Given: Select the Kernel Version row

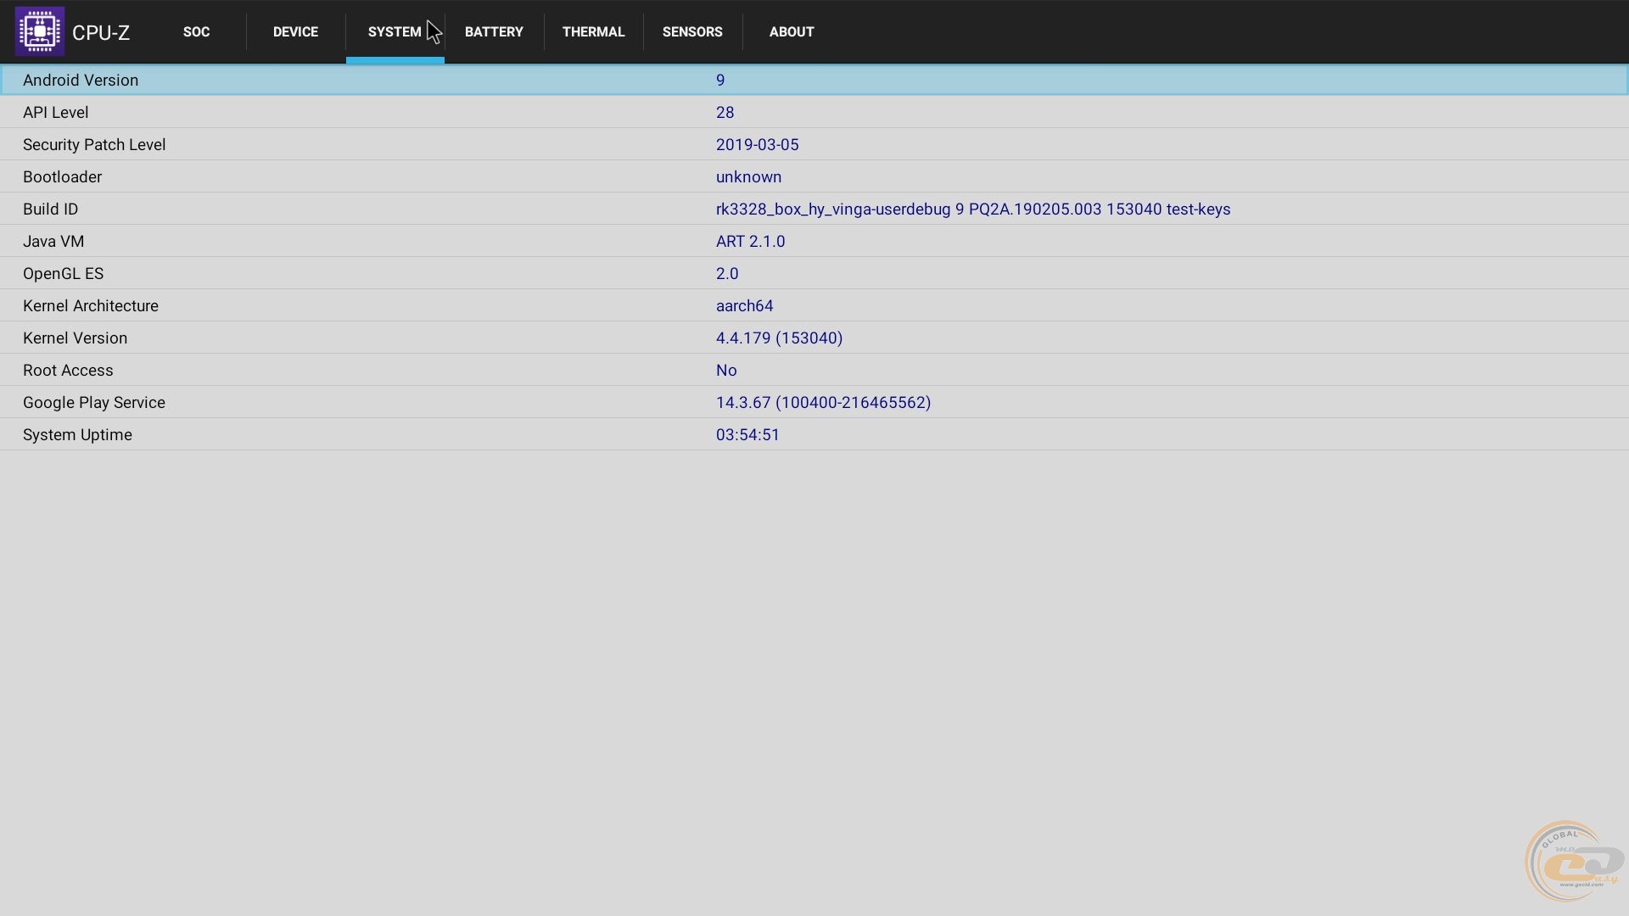Looking at the screenshot, I should 76,338.
